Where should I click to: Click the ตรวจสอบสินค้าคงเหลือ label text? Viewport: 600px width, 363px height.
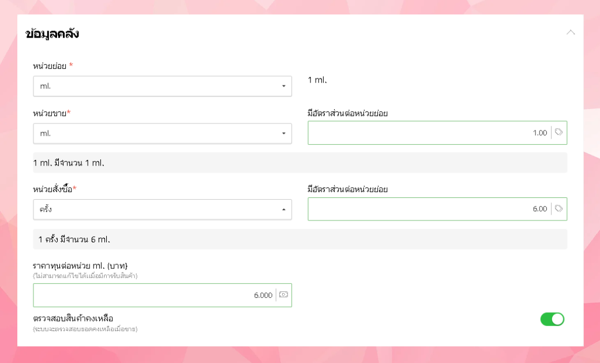73,319
